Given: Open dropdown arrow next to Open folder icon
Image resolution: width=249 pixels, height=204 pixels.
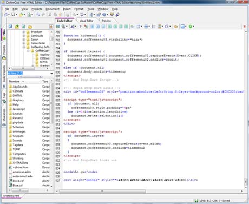Looking at the screenshot, I should point(24,15).
